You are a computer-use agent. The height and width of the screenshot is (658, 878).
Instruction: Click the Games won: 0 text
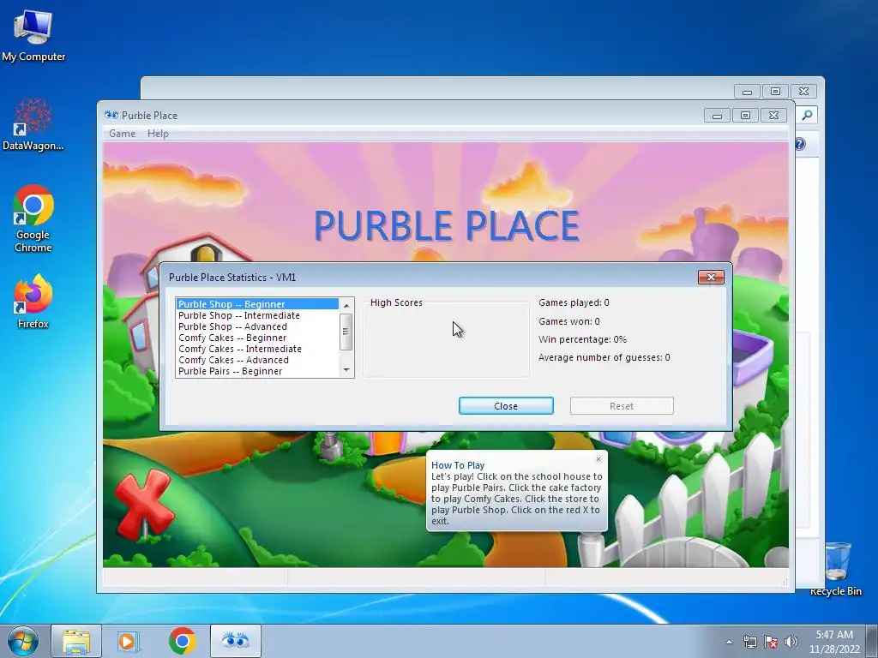pos(569,321)
